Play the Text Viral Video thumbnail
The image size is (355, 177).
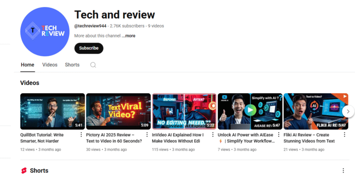point(118,111)
